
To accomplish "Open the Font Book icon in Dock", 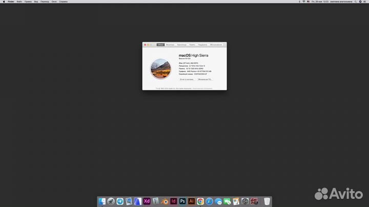I will pyautogui.click(x=156, y=201).
